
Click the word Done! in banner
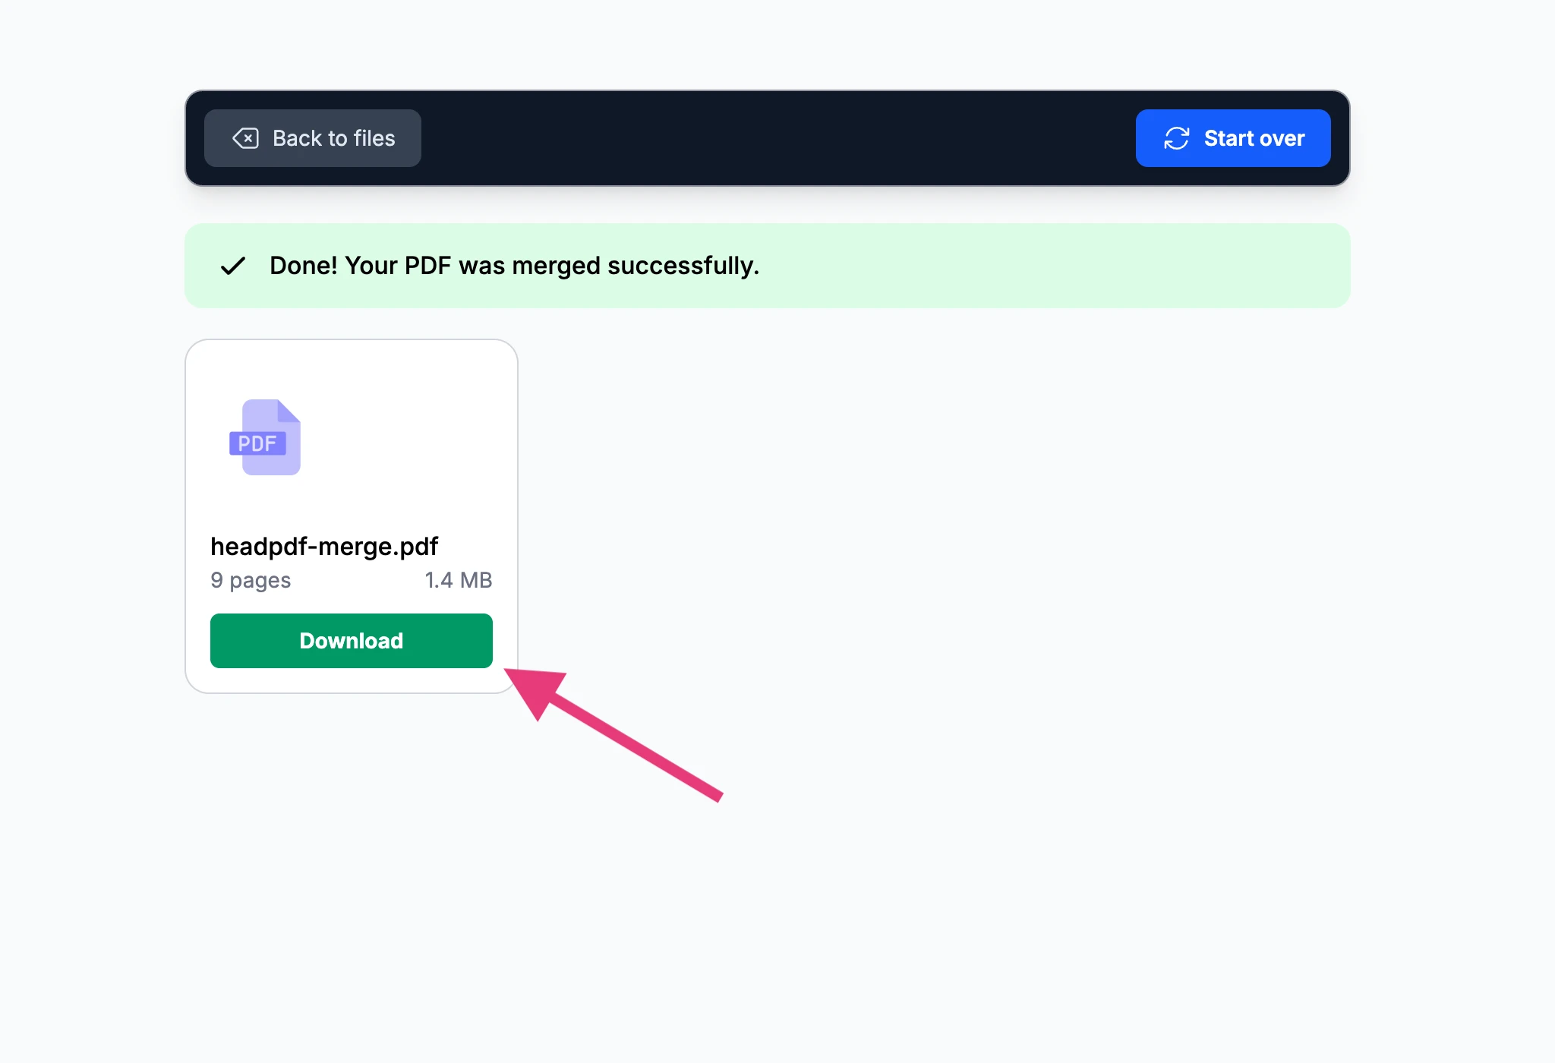[x=303, y=266]
